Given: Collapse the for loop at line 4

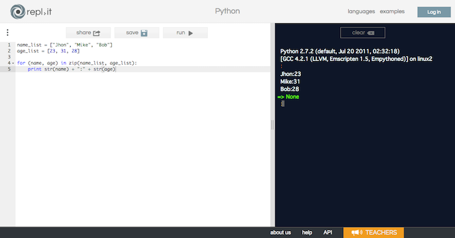Looking at the screenshot, I should click(x=13, y=63).
